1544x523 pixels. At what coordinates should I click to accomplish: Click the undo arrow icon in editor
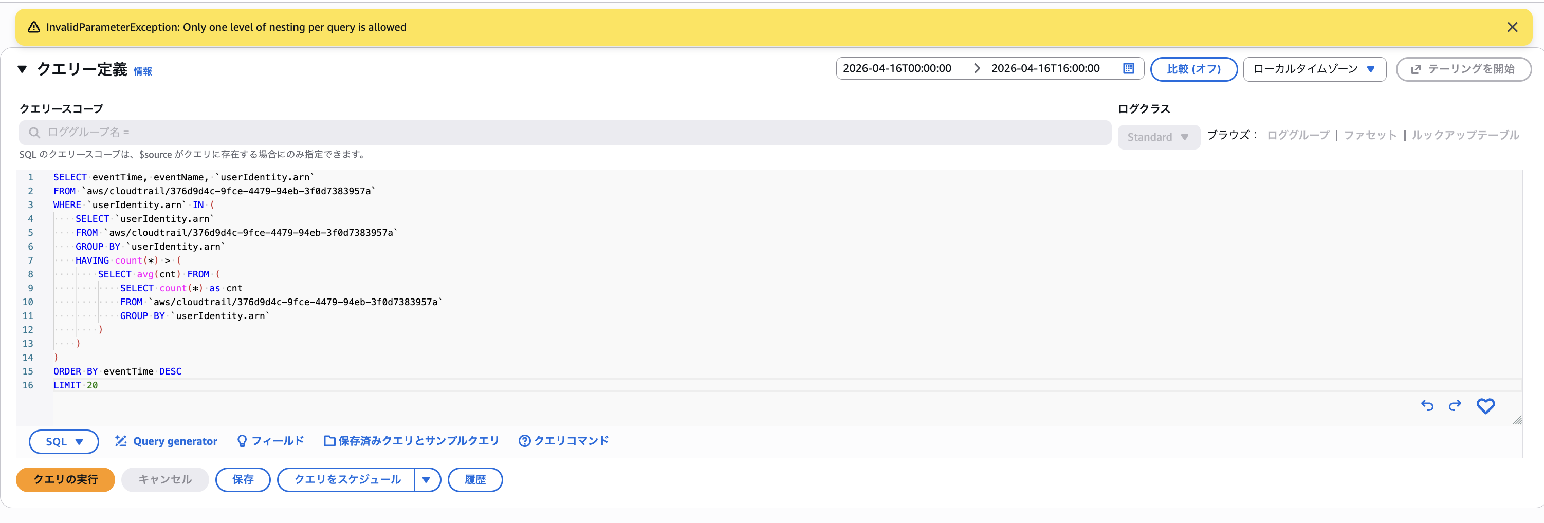1427,405
